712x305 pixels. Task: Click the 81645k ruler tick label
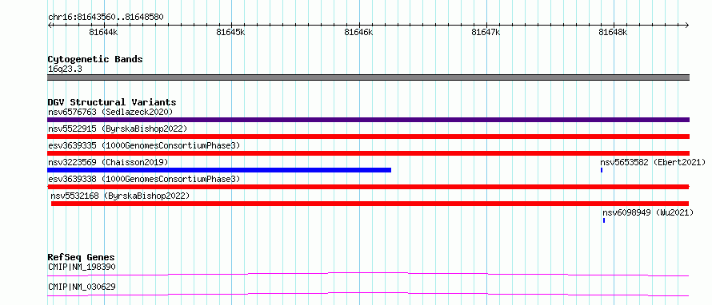tap(230, 32)
